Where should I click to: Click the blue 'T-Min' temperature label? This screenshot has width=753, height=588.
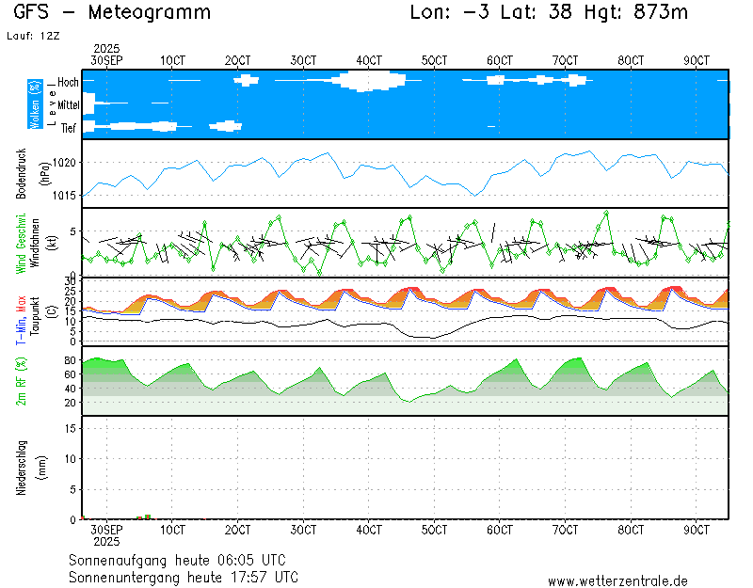click(21, 330)
